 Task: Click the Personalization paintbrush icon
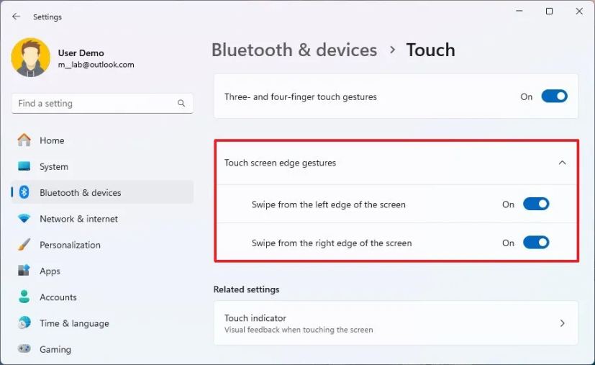pyautogui.click(x=24, y=245)
